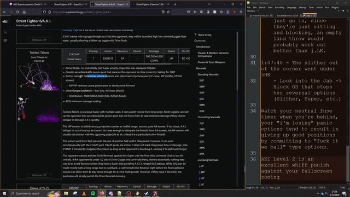The image size is (350, 197).
Task: Open the Firefox extensions puzzle icon
Action: [x=228, y=12]
